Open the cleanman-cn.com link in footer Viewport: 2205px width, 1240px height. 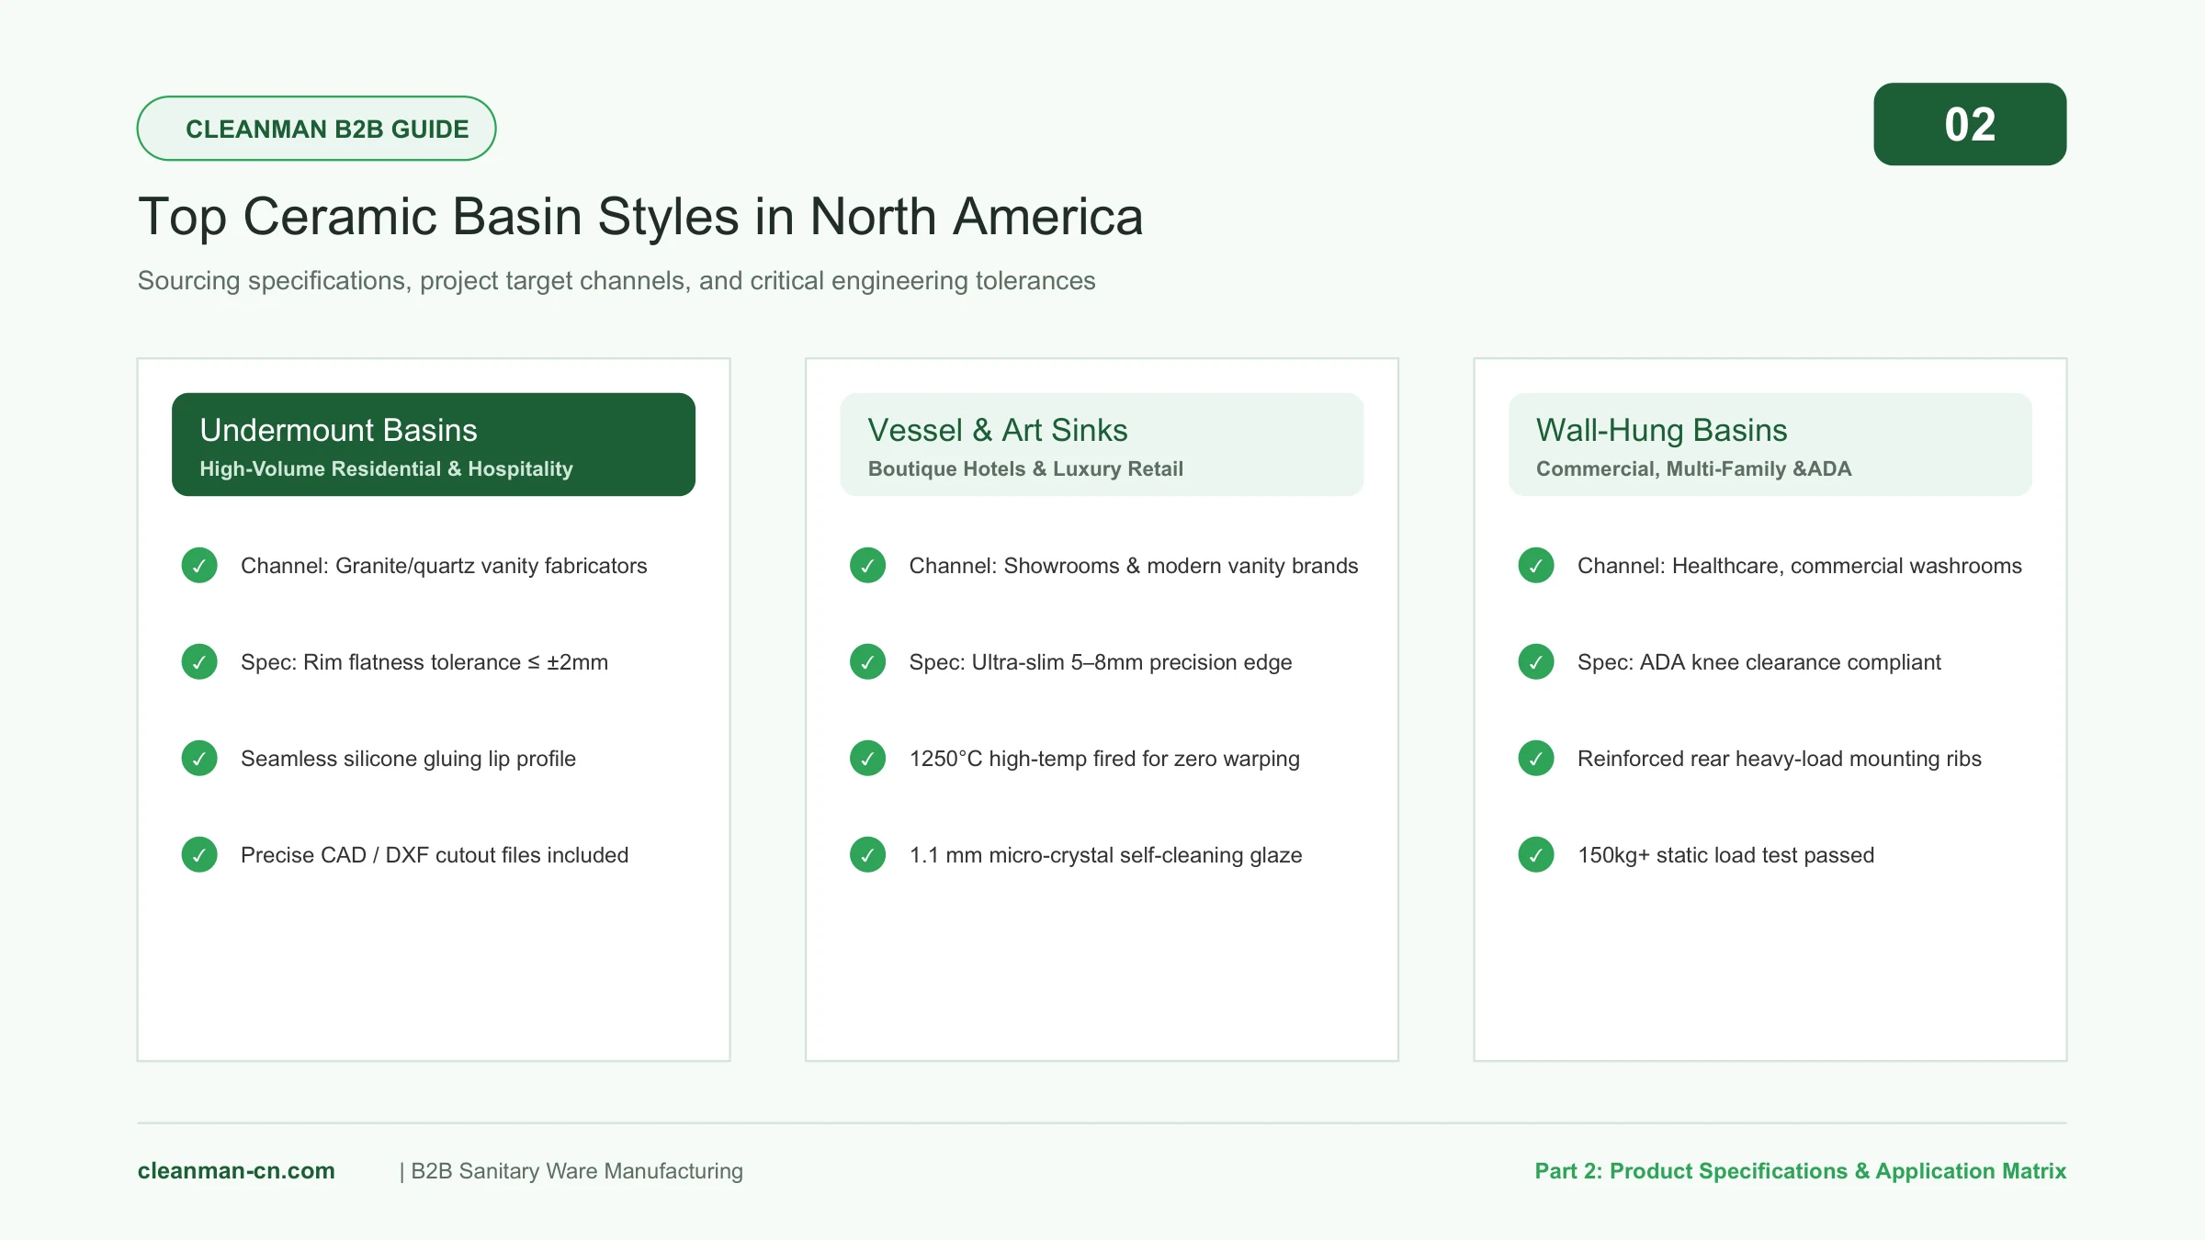(236, 1171)
